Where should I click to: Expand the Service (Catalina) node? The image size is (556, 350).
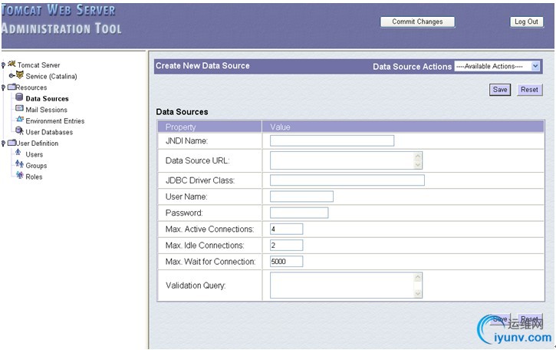tap(12, 76)
